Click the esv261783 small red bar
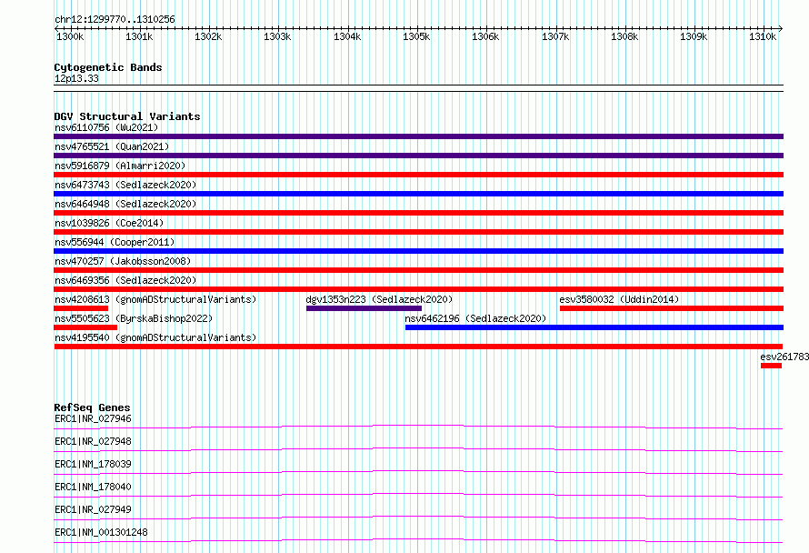This screenshot has width=809, height=553. pos(771,366)
